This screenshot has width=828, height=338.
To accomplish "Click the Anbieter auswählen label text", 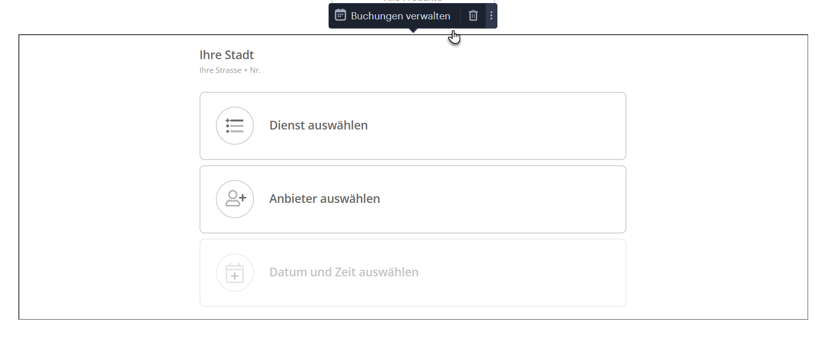I will [x=324, y=199].
